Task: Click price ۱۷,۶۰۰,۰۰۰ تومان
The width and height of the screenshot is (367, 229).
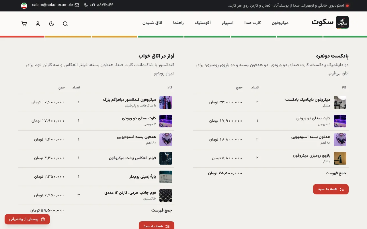Action: tap(48, 102)
